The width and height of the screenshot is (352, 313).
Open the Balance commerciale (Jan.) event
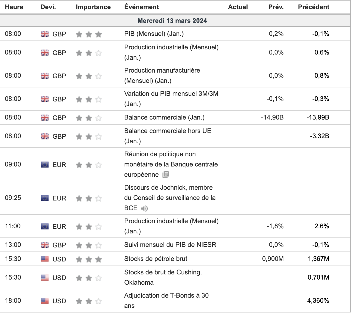(x=164, y=117)
